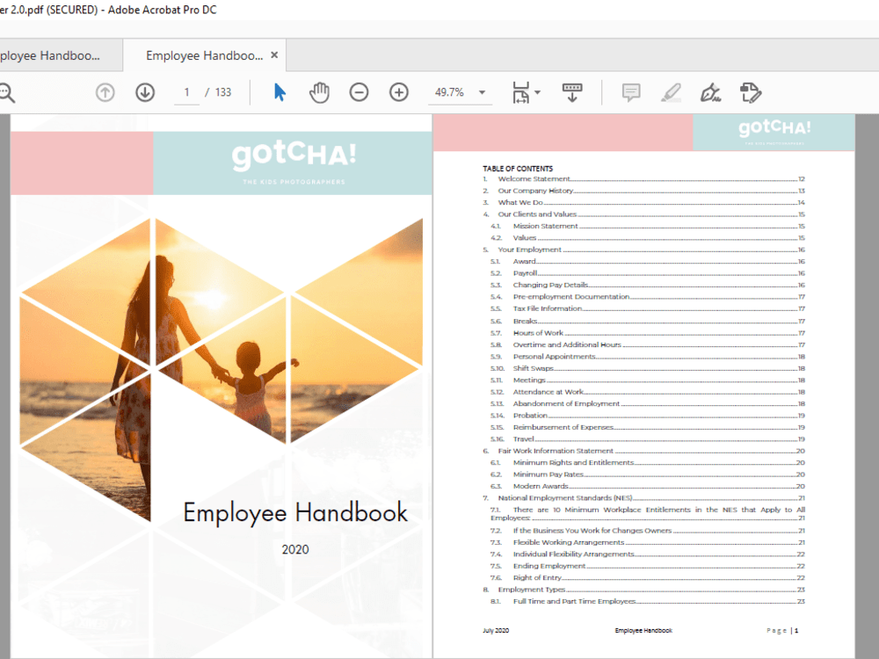Open Personal Appointments entry
Viewport: 879px width, 659px height.
648,357
